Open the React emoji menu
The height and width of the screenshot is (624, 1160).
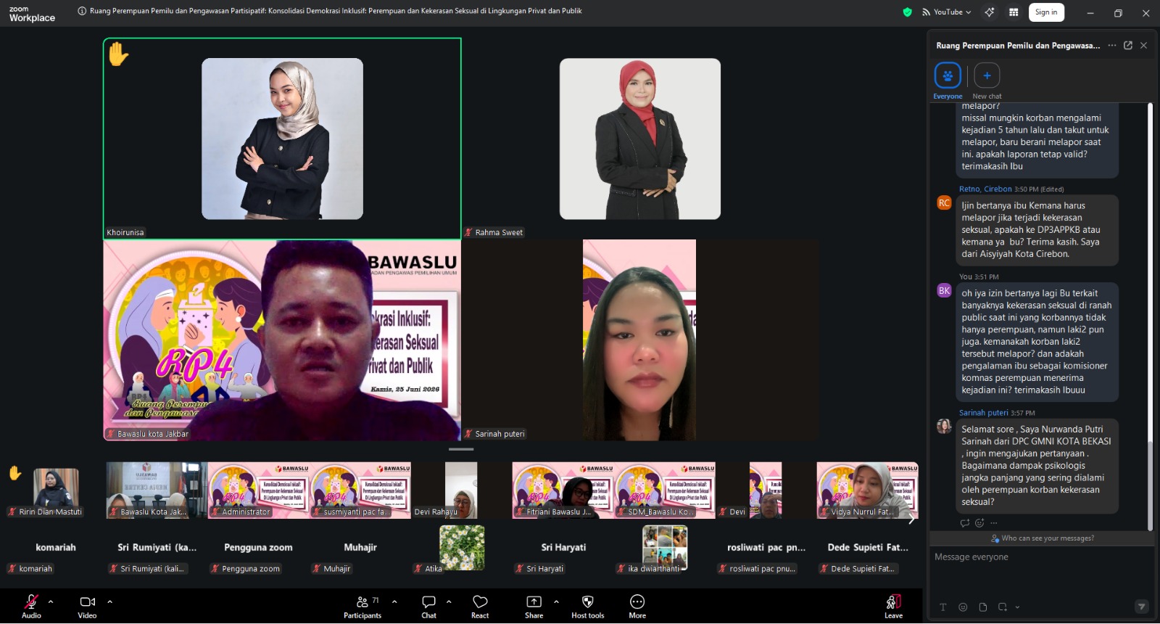(480, 607)
